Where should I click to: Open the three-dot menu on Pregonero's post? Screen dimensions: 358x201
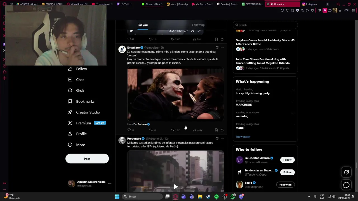point(222,138)
